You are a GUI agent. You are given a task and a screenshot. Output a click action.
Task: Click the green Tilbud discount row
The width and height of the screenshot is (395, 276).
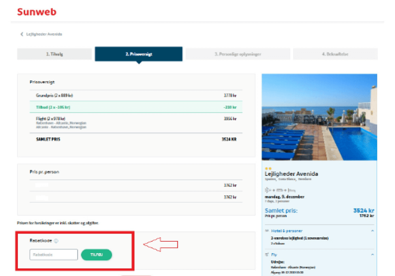[x=136, y=107]
